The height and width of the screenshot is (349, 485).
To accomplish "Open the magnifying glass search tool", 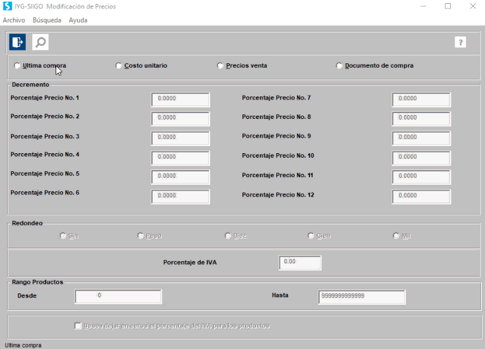I will [x=40, y=42].
